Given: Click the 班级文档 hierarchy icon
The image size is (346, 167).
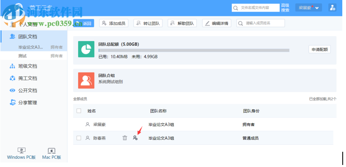Looking at the screenshot, I should click(12, 66).
